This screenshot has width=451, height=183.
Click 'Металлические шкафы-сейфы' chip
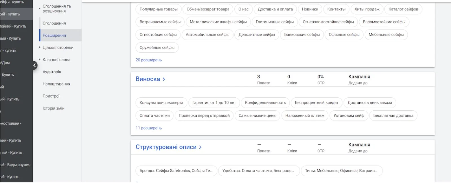[218, 22]
